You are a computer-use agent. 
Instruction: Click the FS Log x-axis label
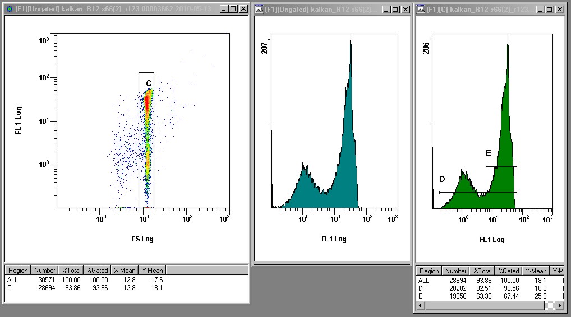(142, 239)
